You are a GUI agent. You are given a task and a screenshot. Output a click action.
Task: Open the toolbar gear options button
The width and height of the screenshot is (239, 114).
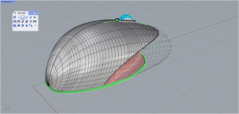(34, 13)
